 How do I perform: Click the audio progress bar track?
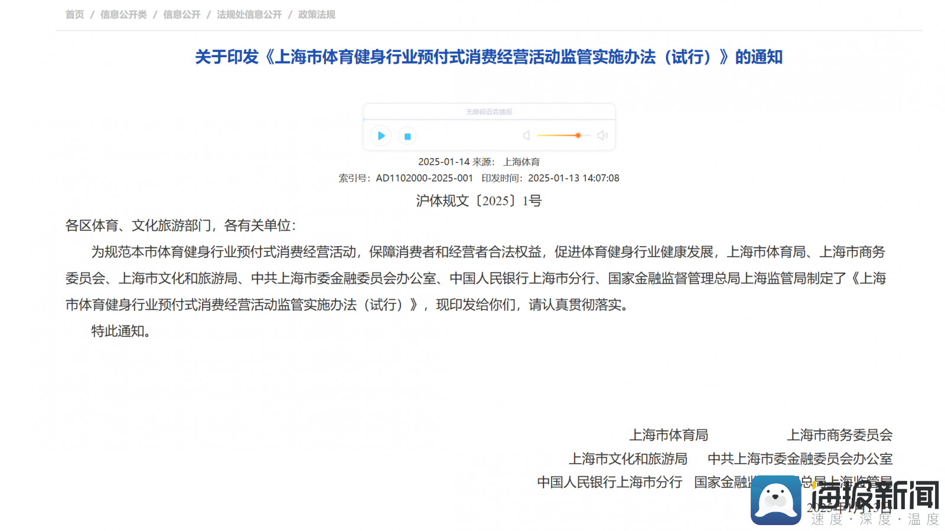click(x=489, y=120)
